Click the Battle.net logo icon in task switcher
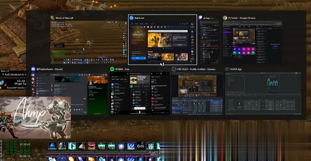The width and height of the screenshot is (311, 161). click(132, 18)
